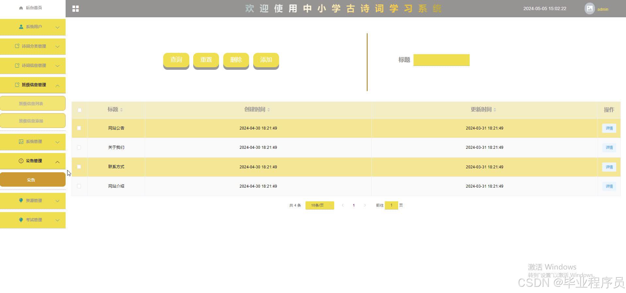Viewport: 626px width, 293px height.
Task: Expand 诗词分类管理 menu chevron
Action: click(57, 47)
